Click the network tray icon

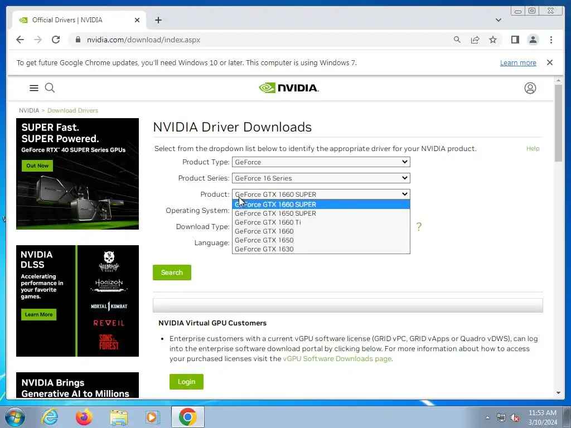coord(501,418)
